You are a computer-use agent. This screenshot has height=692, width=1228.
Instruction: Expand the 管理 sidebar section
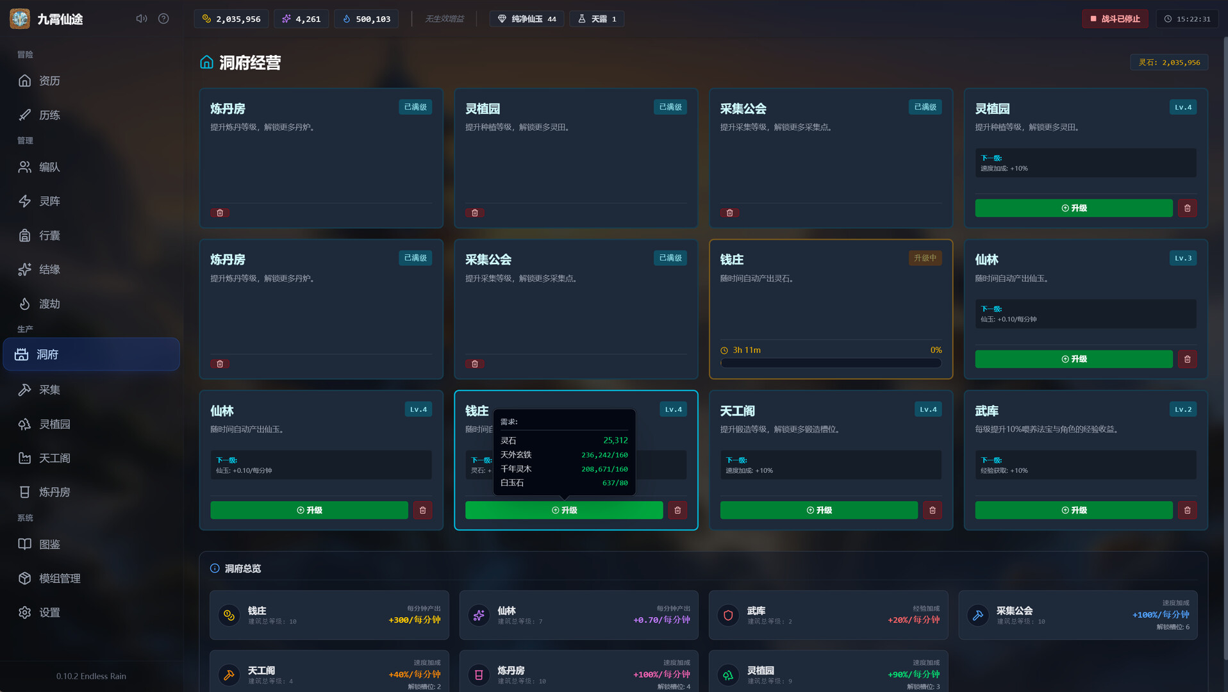pos(24,140)
